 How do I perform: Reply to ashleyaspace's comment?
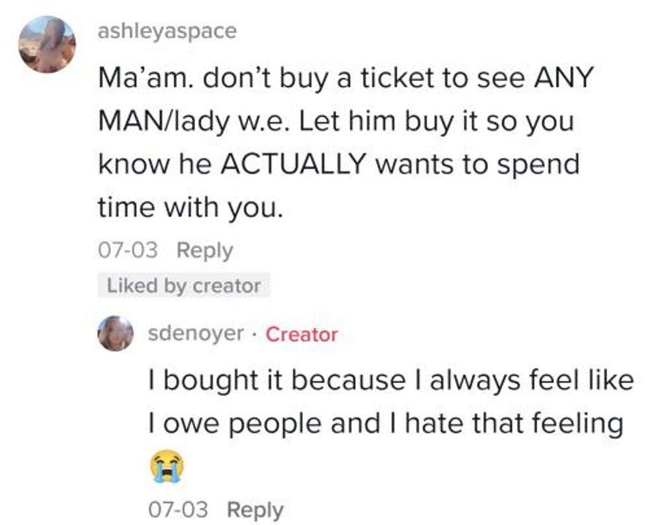tap(206, 251)
